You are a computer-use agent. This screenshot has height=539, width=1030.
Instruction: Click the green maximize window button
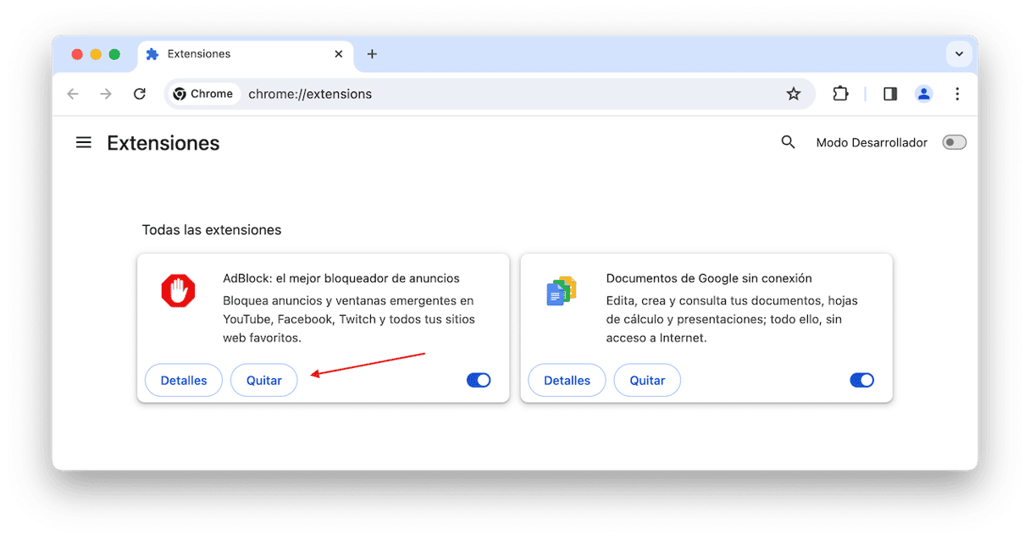tap(114, 54)
